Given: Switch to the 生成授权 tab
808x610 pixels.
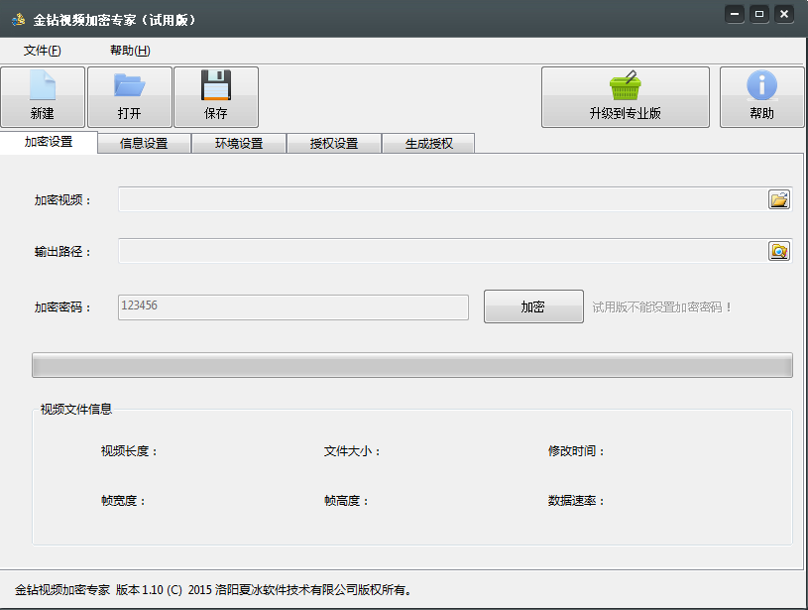Looking at the screenshot, I should point(428,143).
